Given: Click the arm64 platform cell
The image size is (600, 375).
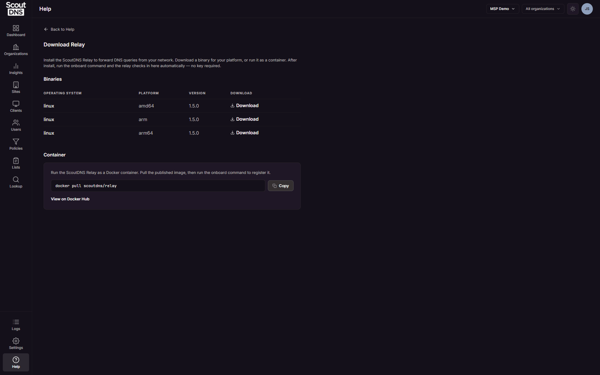Looking at the screenshot, I should (x=146, y=133).
